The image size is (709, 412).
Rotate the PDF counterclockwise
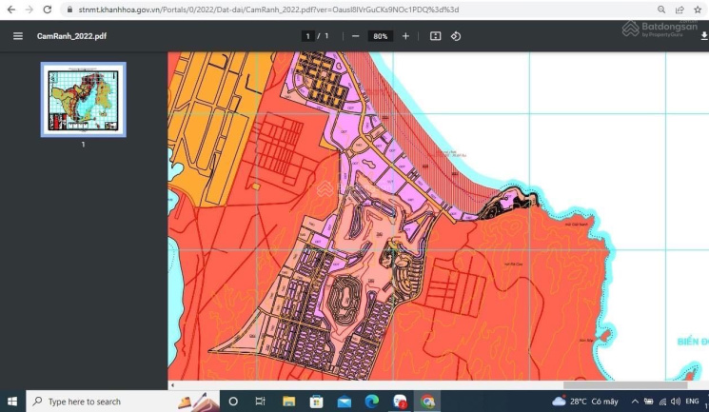click(456, 36)
